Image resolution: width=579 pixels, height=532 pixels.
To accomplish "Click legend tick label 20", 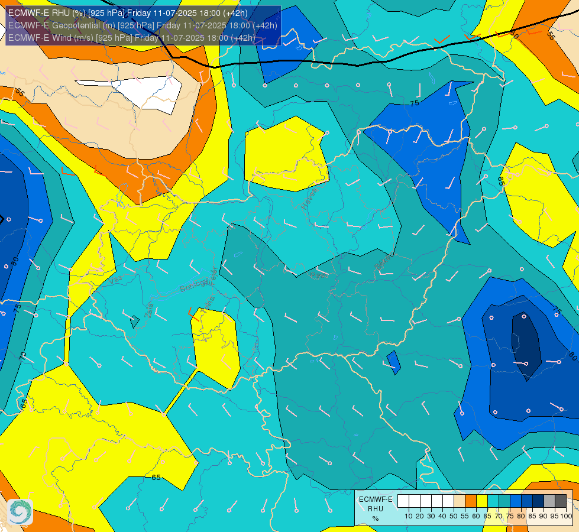I will [x=420, y=516].
